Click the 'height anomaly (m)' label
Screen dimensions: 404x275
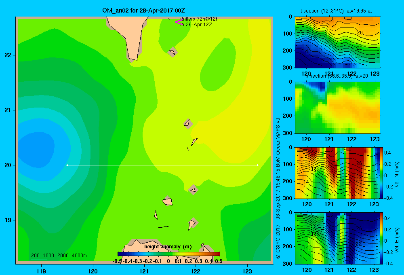(168, 247)
